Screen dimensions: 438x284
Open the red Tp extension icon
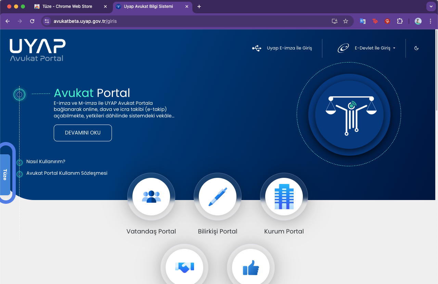click(375, 21)
